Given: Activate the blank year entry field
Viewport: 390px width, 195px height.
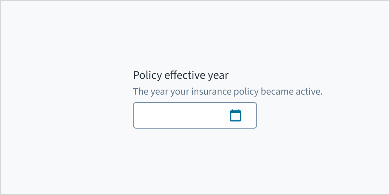Looking at the screenshot, I should [179, 115].
